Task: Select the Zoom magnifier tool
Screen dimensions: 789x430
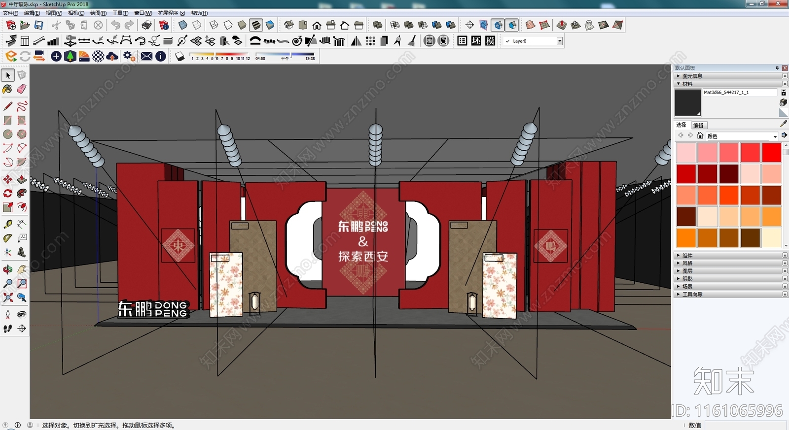Action: pos(8,283)
